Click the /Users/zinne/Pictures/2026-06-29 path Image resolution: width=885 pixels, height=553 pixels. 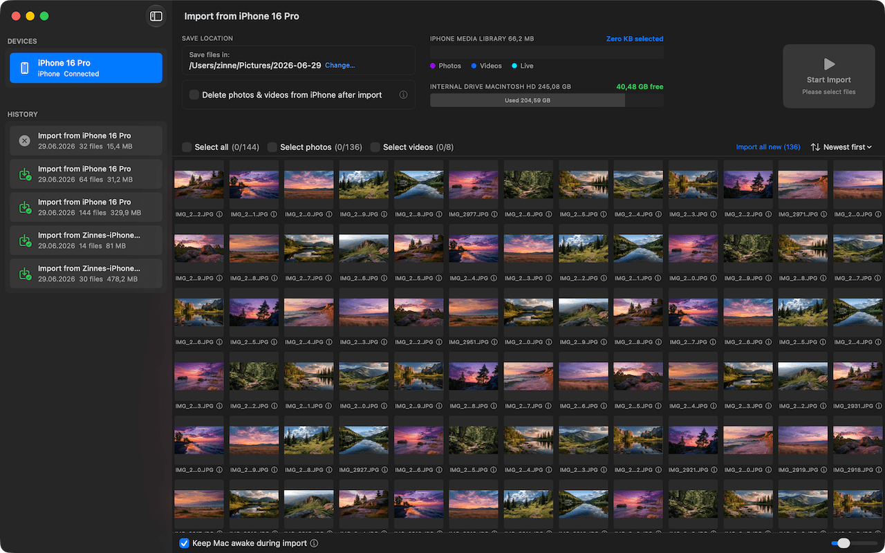point(255,66)
